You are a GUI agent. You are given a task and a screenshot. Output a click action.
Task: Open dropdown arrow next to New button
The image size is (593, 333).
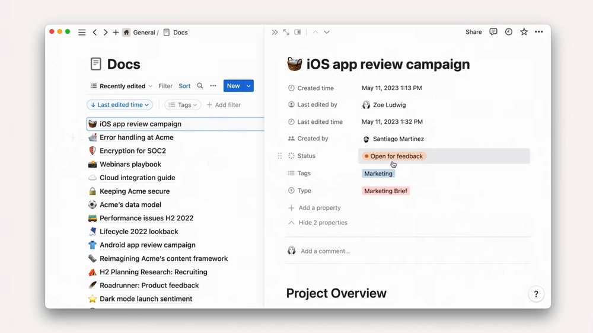pos(248,86)
